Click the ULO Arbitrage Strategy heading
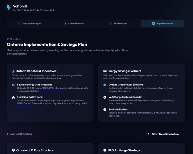The height and width of the screenshot is (154, 193). pyautogui.click(x=124, y=150)
